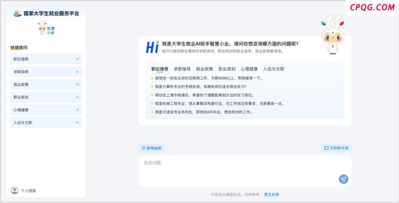Click the new chat icon on 开启新对话
This screenshot has width=399, height=203.
326,148
